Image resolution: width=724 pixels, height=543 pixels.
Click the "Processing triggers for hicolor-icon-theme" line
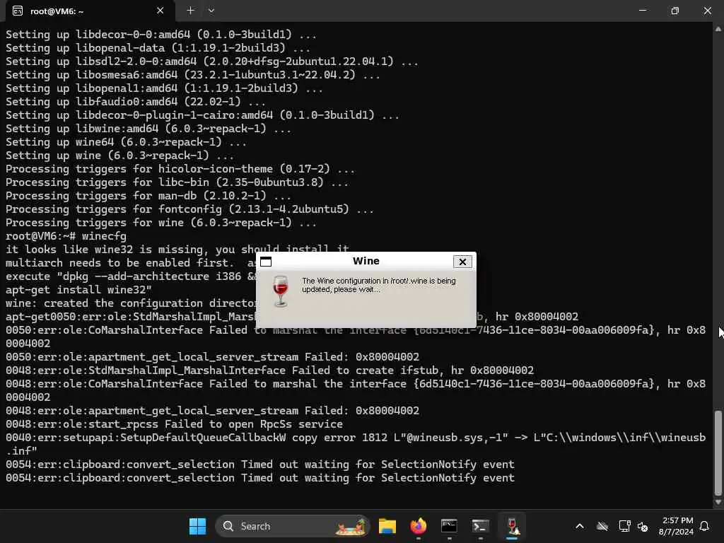(180, 169)
